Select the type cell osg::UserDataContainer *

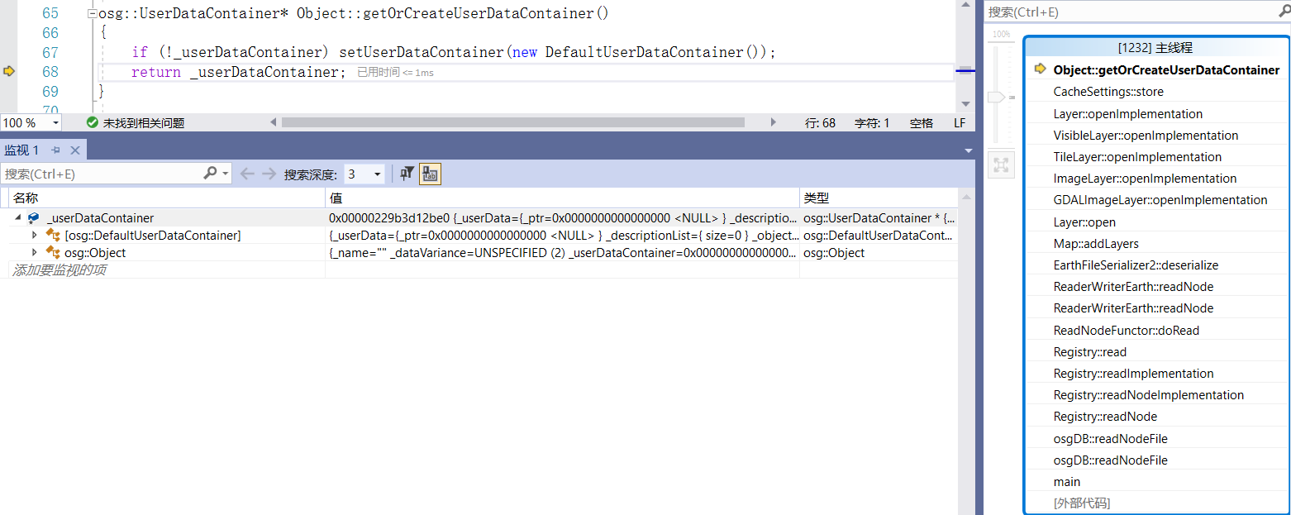[x=879, y=218]
